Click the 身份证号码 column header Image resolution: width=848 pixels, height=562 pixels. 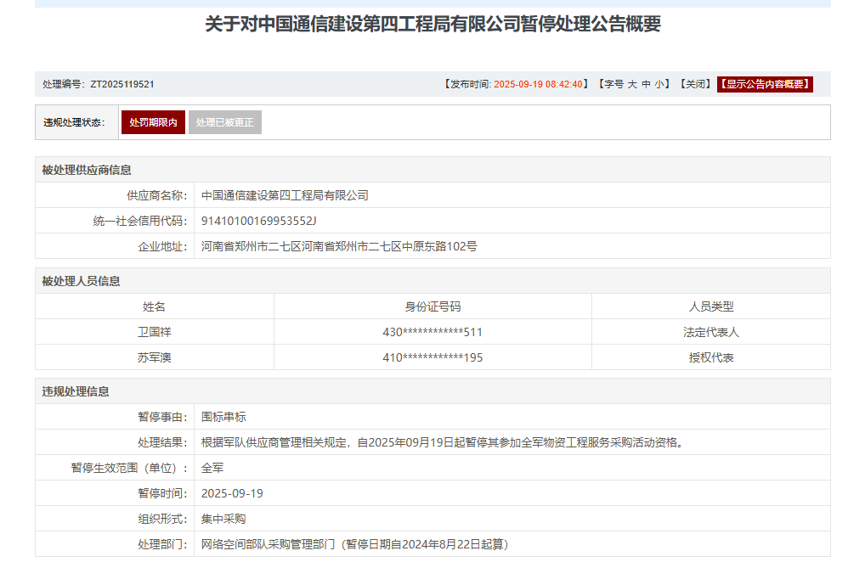[x=432, y=306]
